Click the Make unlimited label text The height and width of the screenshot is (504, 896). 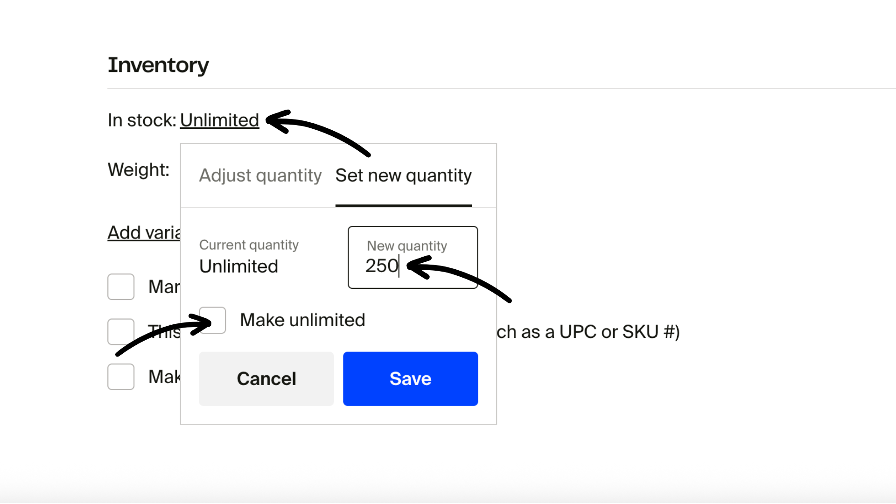tap(302, 320)
